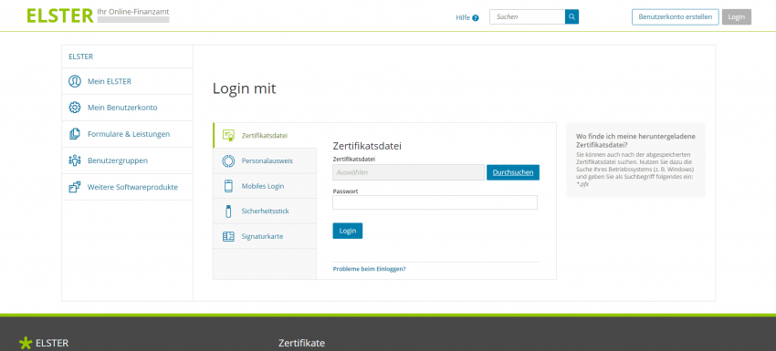Click the Mein Benutzerkonto gear icon
This screenshot has width=776, height=351.
pyautogui.click(x=75, y=108)
